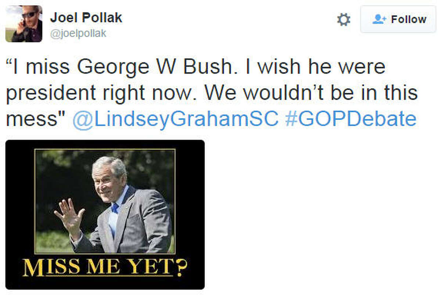
Task: Click the MISS ME YET? caption text
Action: pyautogui.click(x=105, y=268)
